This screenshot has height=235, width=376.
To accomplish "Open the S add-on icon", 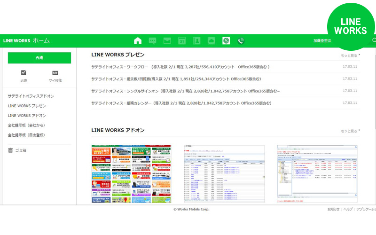I will click(226, 41).
